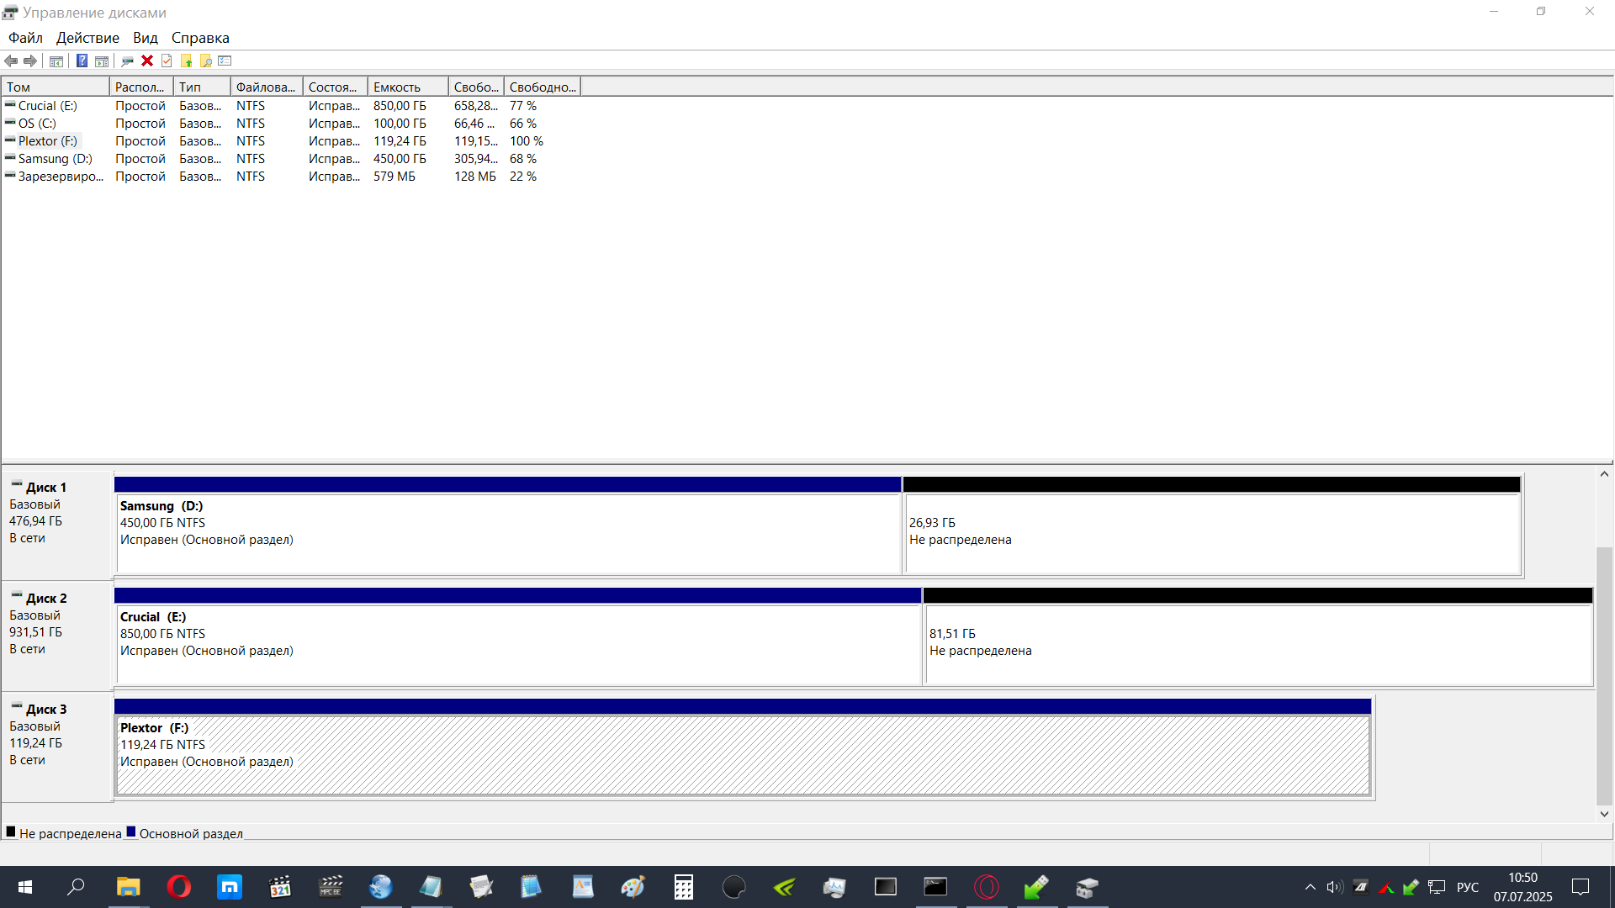Select the Plextor (F:) volume row
Screen dimensions: 1615x908
tap(48, 141)
